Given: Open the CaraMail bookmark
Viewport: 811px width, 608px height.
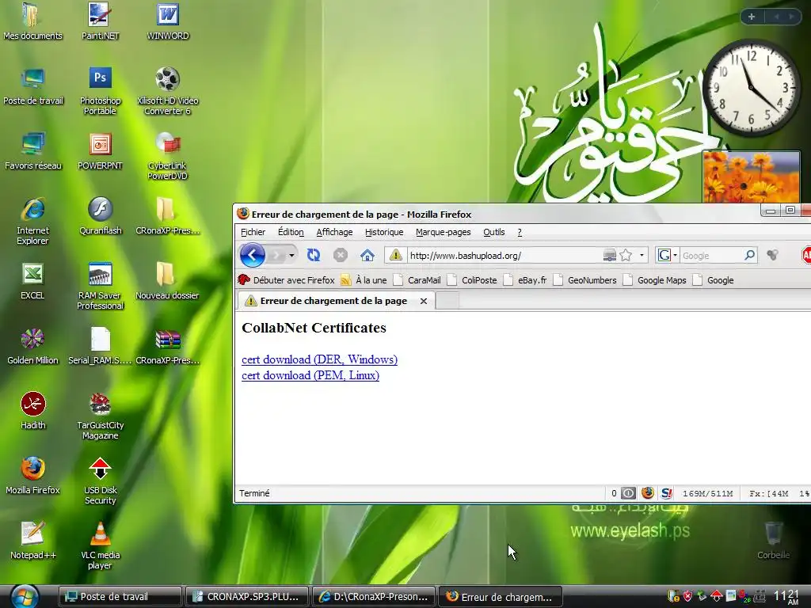Looking at the screenshot, I should click(417, 280).
